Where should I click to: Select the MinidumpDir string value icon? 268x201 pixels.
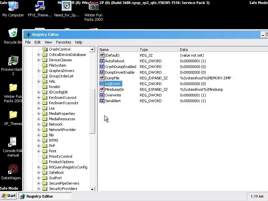pos(102,89)
